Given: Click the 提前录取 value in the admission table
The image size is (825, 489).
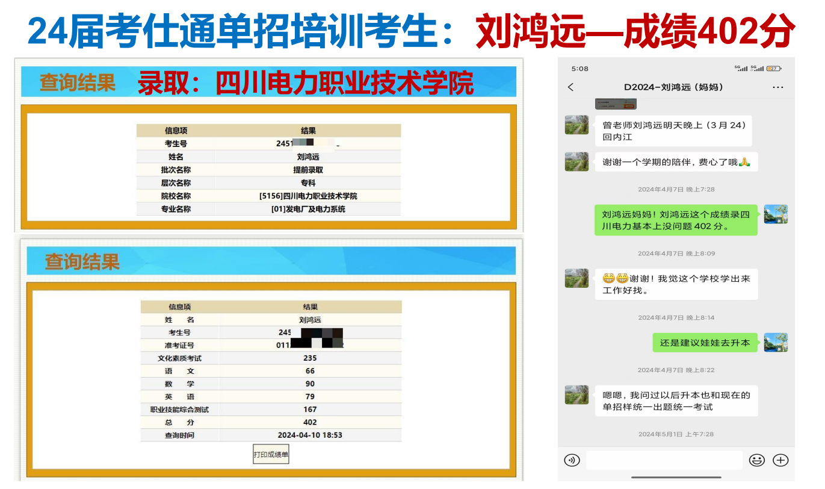Looking at the screenshot, I should [x=308, y=170].
